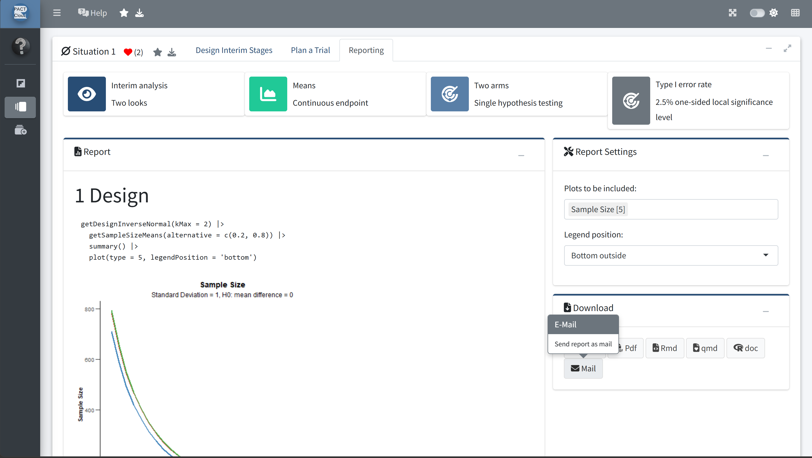The image size is (812, 458).
Task: Click the 'Single hypothesis testing' text
Action: tap(518, 103)
